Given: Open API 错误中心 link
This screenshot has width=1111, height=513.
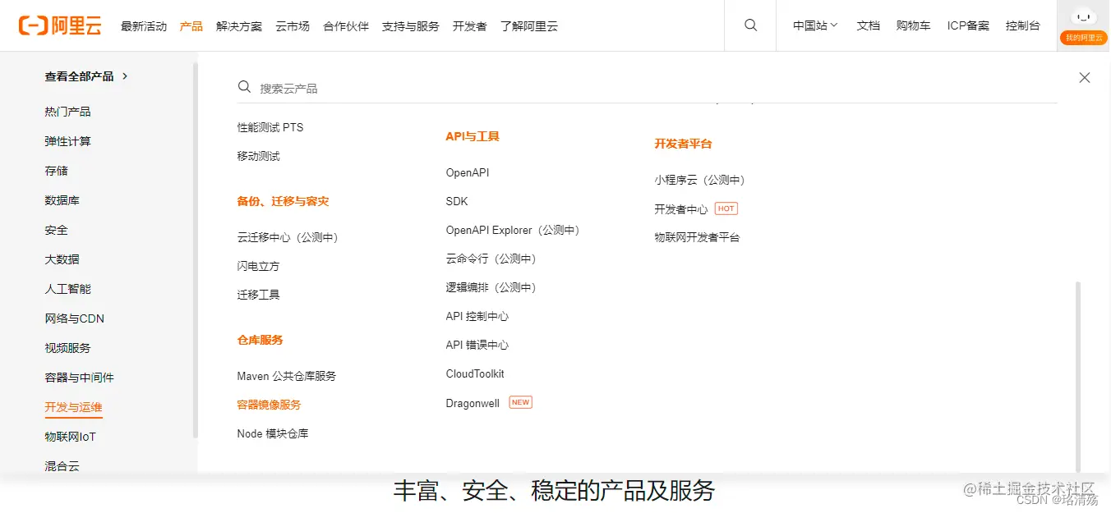Looking at the screenshot, I should pyautogui.click(x=477, y=345).
